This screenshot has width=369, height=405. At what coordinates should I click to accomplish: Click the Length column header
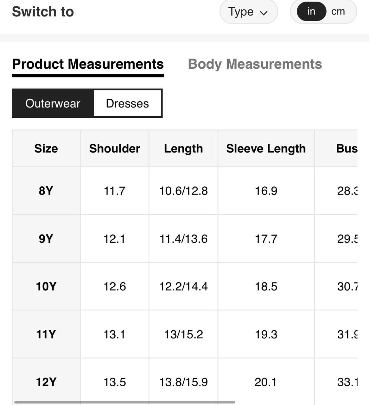(183, 148)
